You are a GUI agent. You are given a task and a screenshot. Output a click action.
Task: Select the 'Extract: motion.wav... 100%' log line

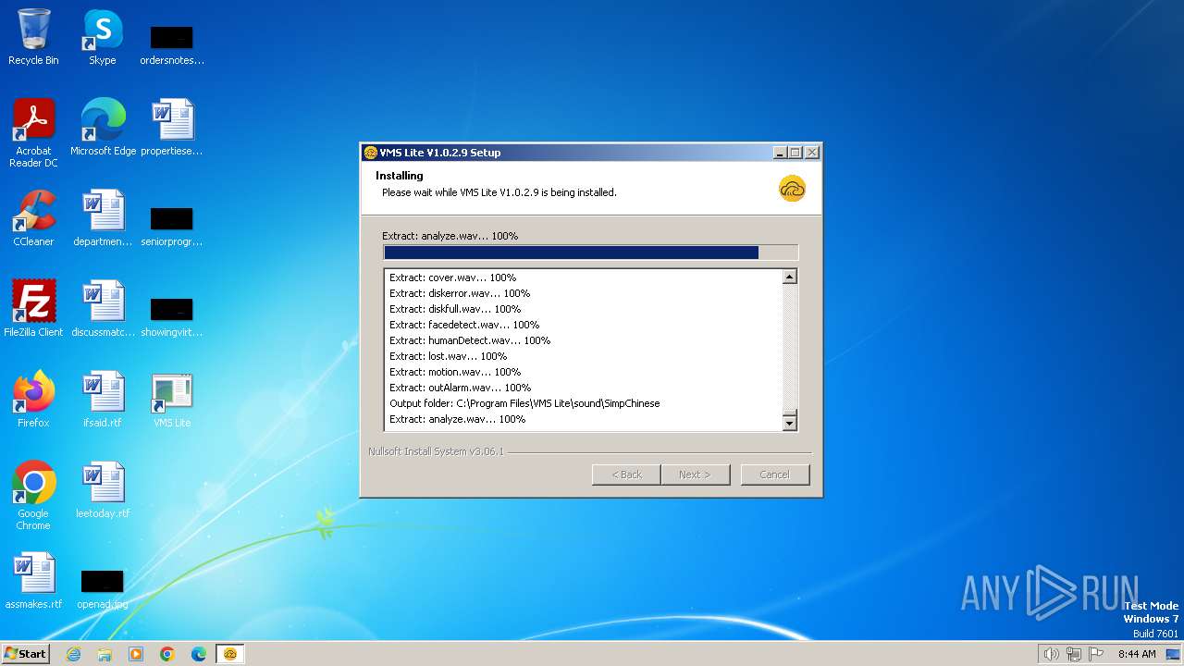pos(455,372)
